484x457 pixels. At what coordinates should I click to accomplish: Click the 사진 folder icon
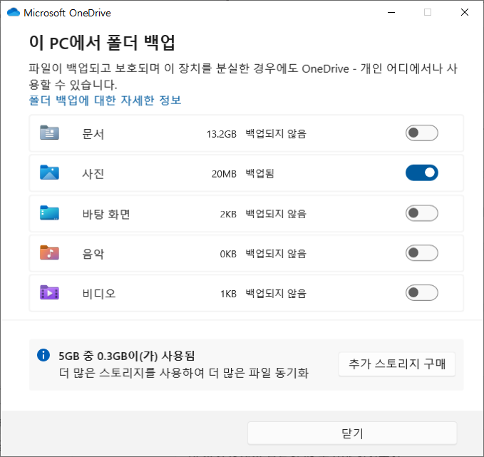tap(49, 173)
